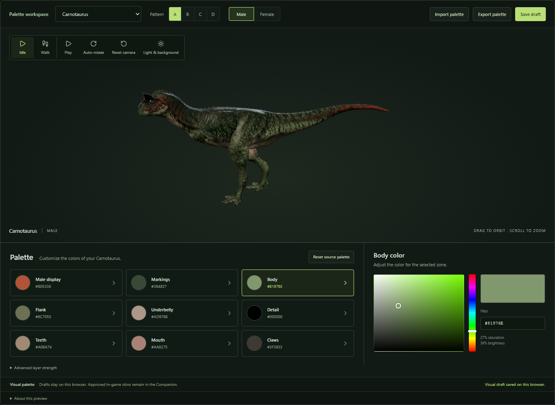This screenshot has height=405, width=555.
Task: Pick the Markings color swatch
Action: click(x=139, y=283)
